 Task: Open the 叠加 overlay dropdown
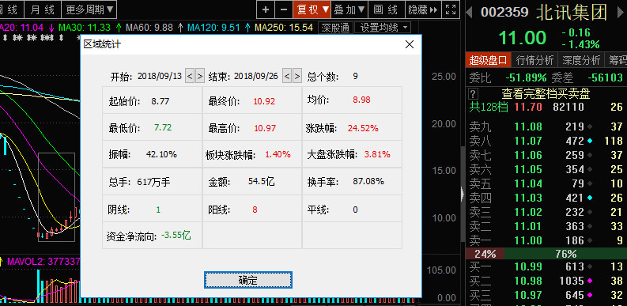[350, 9]
